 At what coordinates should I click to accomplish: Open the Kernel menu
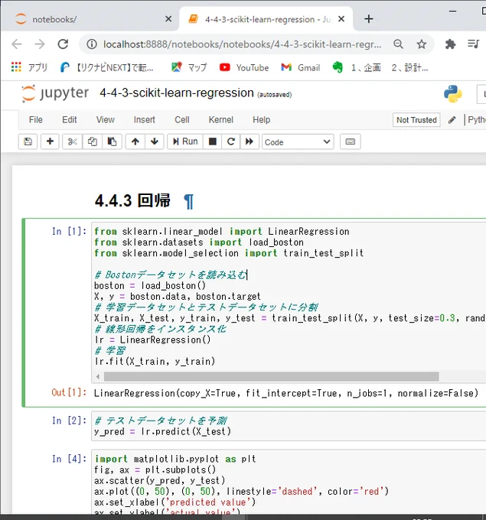[x=220, y=120]
